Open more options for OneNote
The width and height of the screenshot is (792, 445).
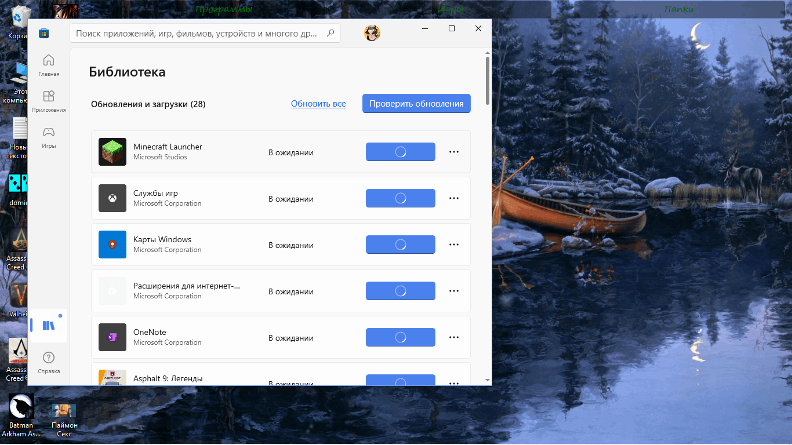coord(454,337)
